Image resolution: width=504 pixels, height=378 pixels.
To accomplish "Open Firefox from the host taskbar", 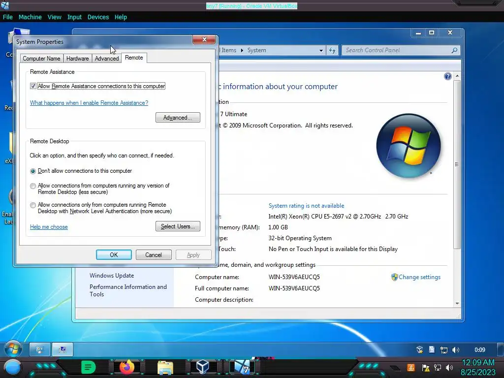I will [x=126, y=367].
